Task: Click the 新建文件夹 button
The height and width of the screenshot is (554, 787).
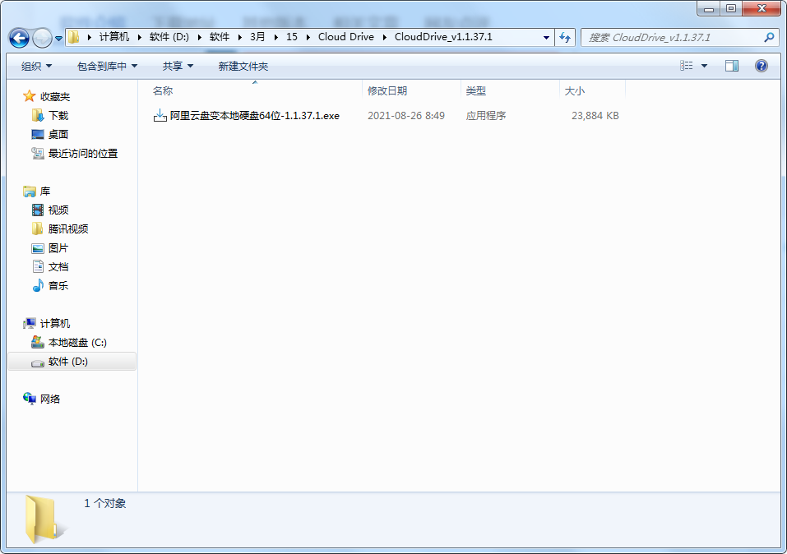Action: point(243,67)
